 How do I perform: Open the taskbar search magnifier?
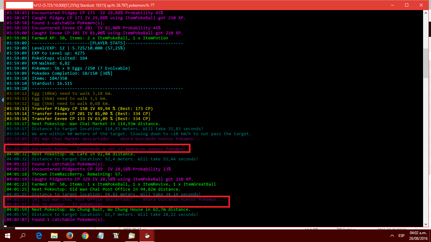[x=23, y=235]
